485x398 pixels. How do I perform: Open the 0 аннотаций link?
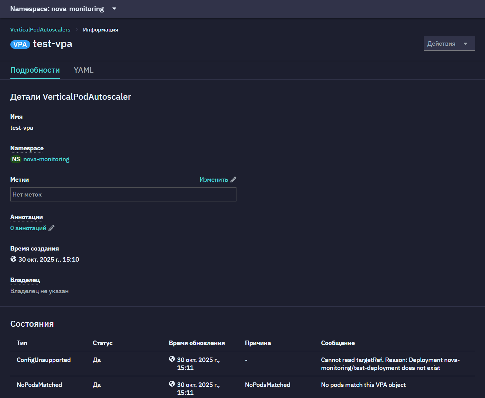28,228
